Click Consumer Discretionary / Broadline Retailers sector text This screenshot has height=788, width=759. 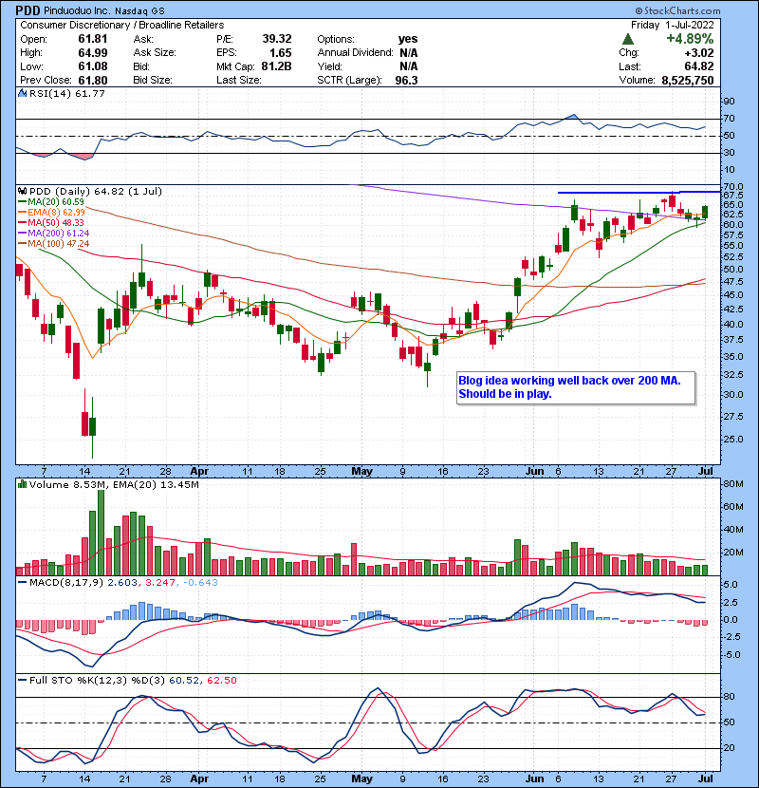click(x=122, y=25)
